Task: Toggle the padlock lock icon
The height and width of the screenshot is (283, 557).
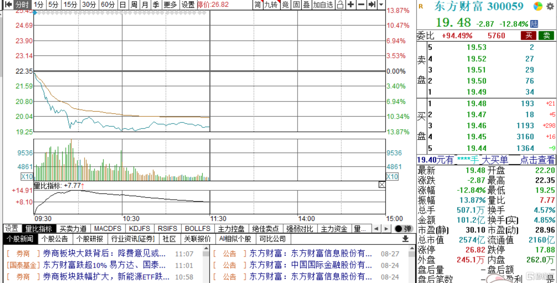Action: pos(340,5)
